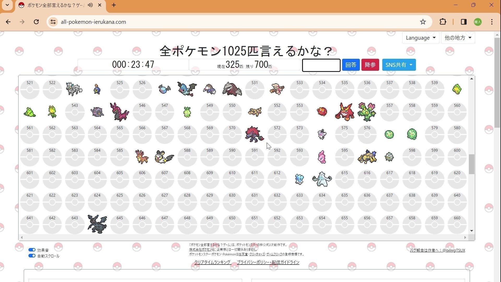Image resolution: width=501 pixels, height=282 pixels.
Task: Click the Scolipede sprite in the grid
Action: pos(120,112)
